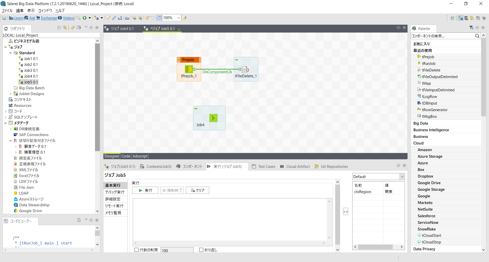This screenshot has width=489, height=262.
Task: Click the yellow highlighter icon in toolbar
Action: click(x=185, y=18)
